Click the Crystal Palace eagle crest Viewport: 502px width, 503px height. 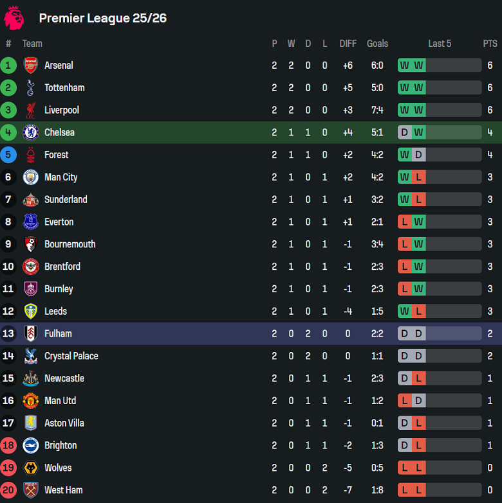(30, 356)
